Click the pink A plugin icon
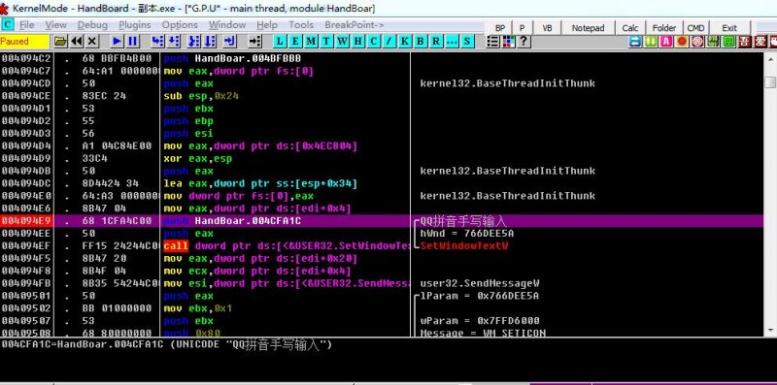Viewport: 777px width, 385px height. point(666,42)
